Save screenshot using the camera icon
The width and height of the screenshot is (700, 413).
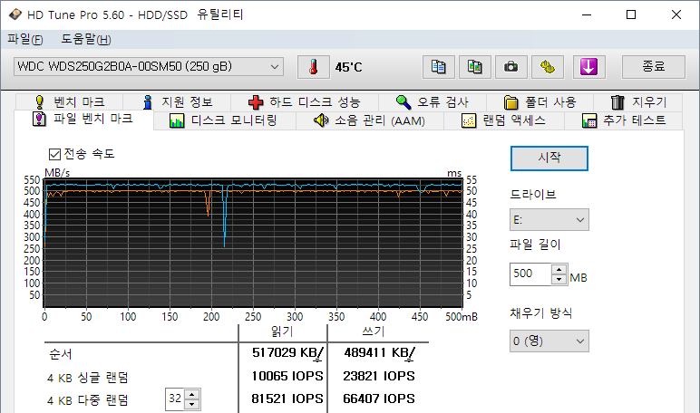click(x=510, y=67)
